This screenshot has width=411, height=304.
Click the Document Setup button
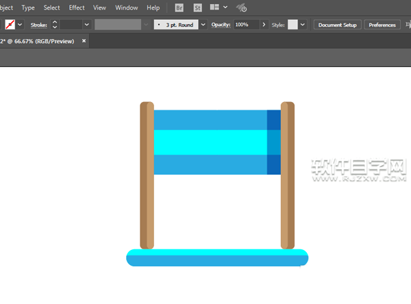(338, 25)
